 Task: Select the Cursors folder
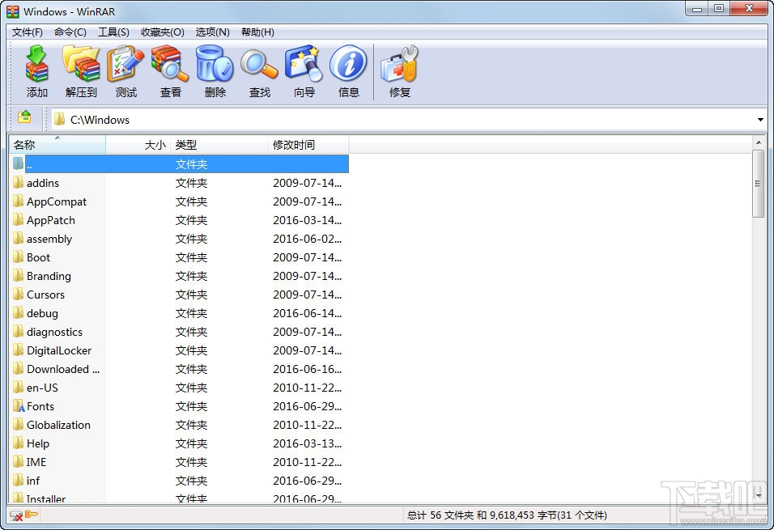[x=45, y=295]
